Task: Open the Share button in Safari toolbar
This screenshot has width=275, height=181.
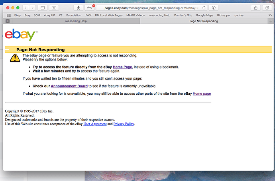Action: [256, 8]
